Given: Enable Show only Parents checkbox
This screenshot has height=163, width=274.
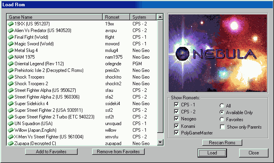Looking at the screenshot, I should click(x=222, y=127).
